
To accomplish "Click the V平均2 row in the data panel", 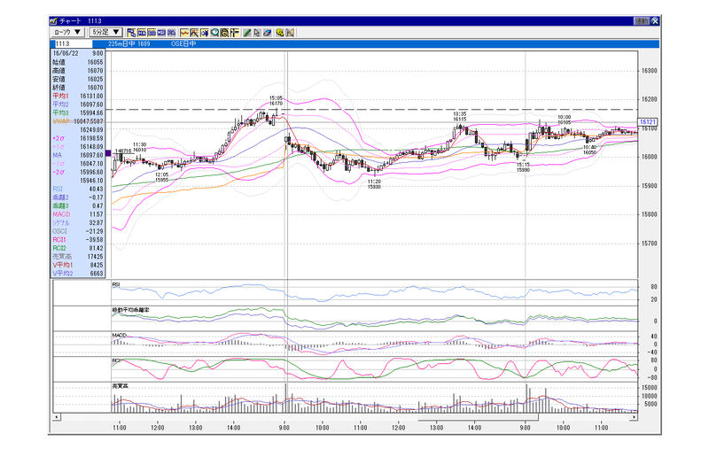I will click(x=78, y=274).
